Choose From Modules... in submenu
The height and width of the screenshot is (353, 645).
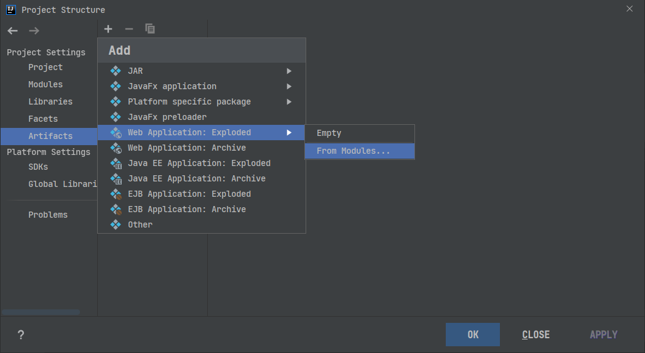360,151
